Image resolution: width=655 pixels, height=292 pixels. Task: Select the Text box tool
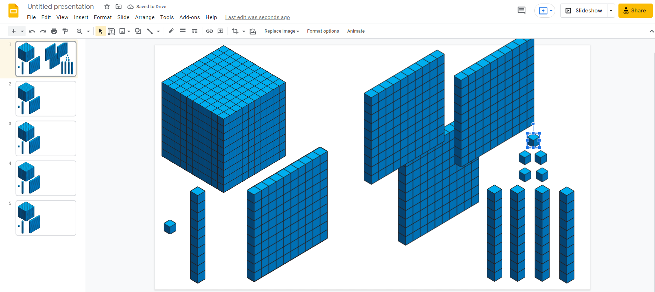pos(111,31)
